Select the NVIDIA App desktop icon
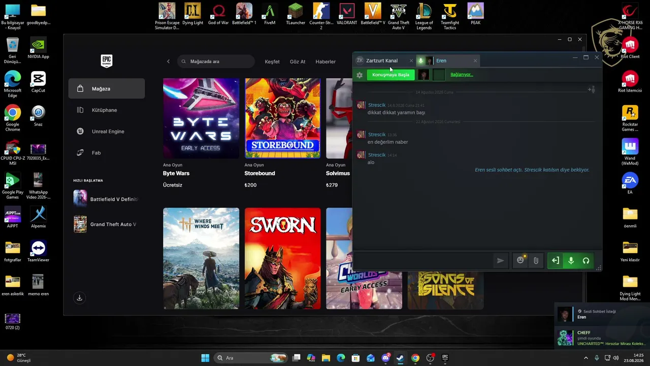 coord(38,48)
